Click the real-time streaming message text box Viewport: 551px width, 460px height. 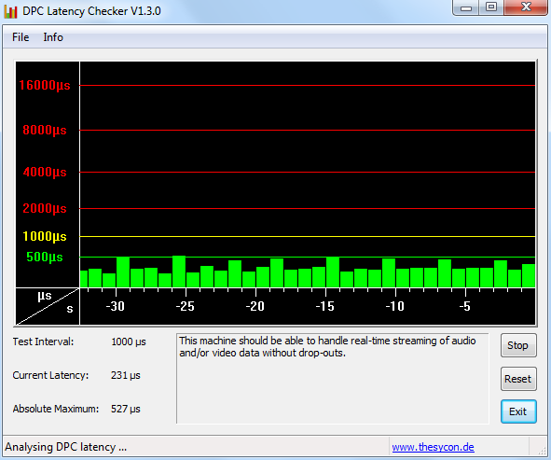tap(333, 379)
